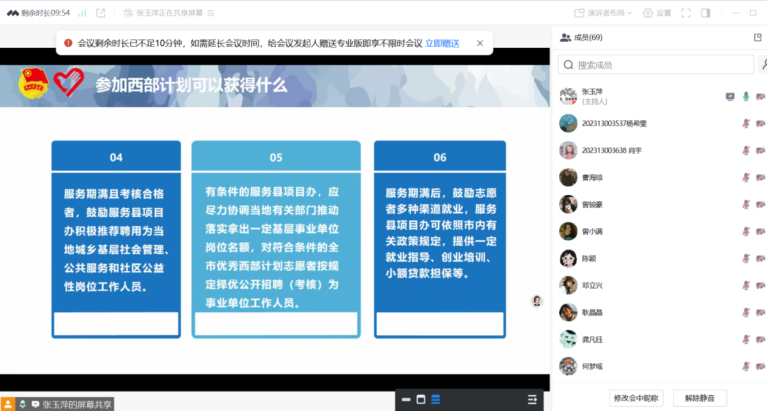Viewport: 767px width, 411px height.
Task: Select member 202313003537杨希雯
Action: tap(614, 123)
